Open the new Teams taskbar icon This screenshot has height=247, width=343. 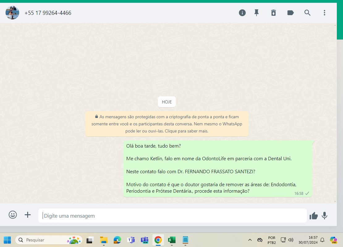click(x=145, y=240)
